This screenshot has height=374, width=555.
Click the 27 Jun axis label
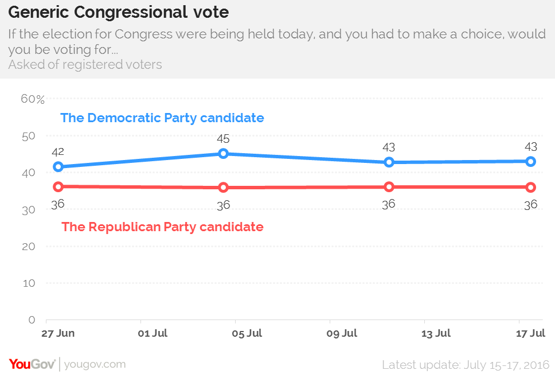point(58,333)
